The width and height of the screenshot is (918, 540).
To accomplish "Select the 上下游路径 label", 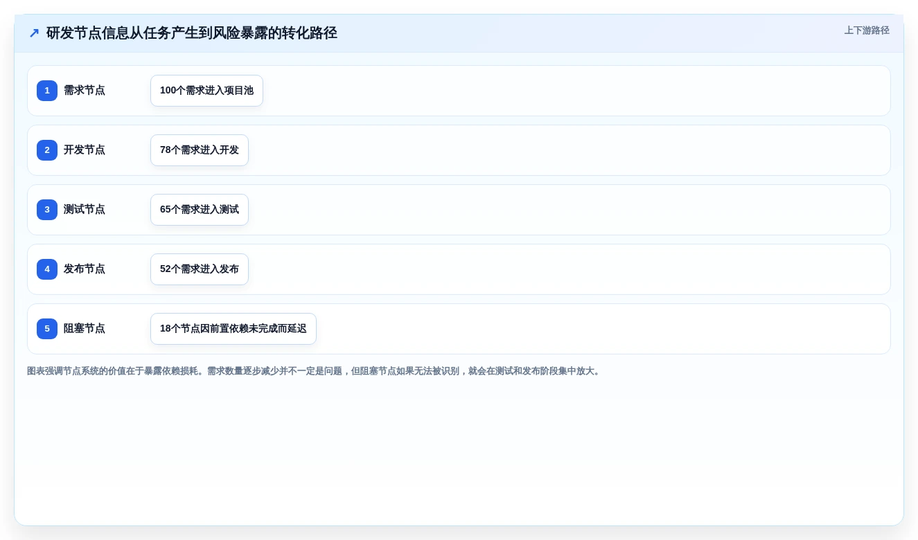I will coord(867,30).
